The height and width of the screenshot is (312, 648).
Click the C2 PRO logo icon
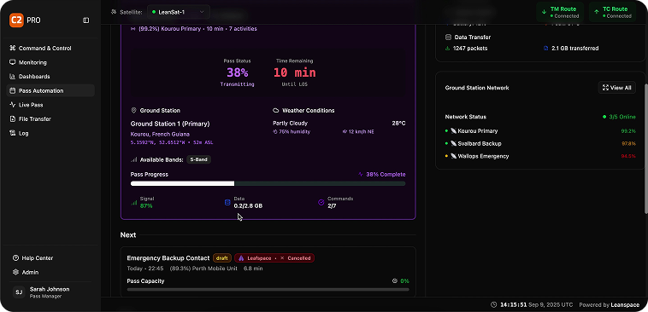[16, 20]
